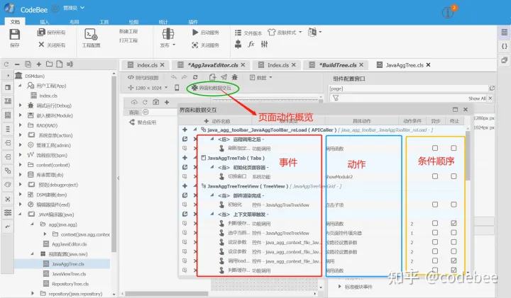
Task: Click the mobile phone preview icon
Action: (177, 88)
